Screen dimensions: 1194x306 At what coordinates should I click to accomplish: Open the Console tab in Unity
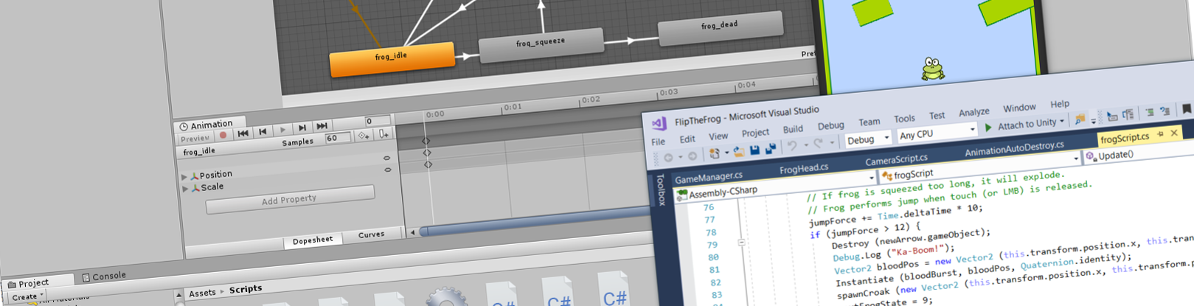tap(104, 277)
